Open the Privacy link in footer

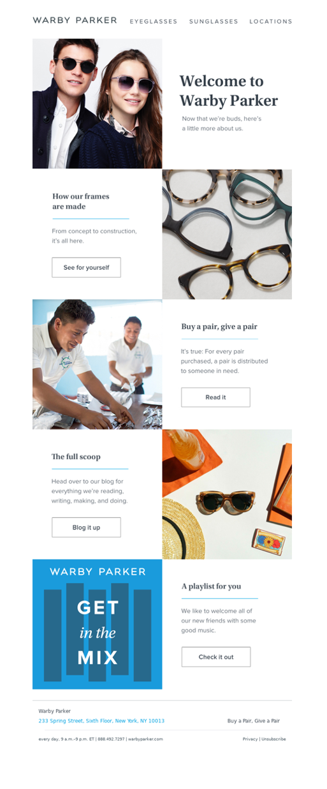tap(250, 739)
